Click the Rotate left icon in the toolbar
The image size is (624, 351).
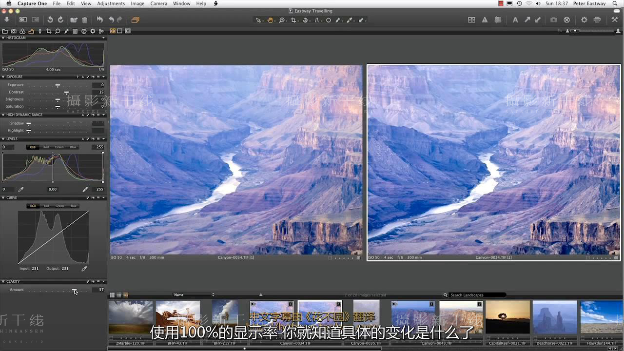50,20
